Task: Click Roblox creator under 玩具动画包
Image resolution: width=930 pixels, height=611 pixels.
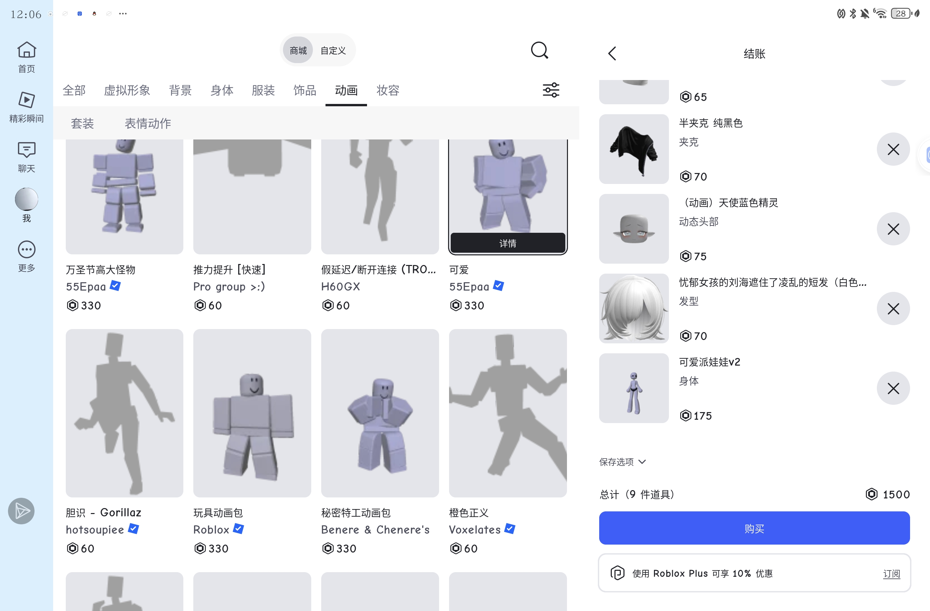Action: [211, 529]
